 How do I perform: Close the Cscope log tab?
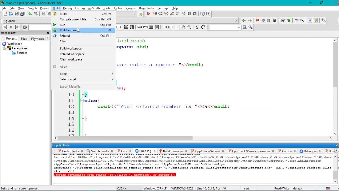(x=295, y=151)
